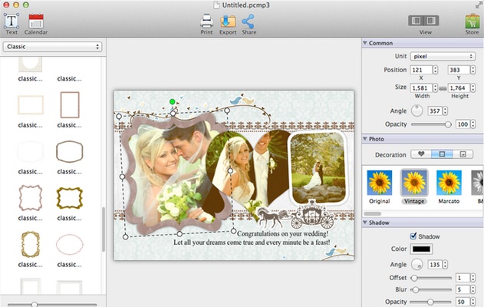Select the Text tool

(x=12, y=24)
